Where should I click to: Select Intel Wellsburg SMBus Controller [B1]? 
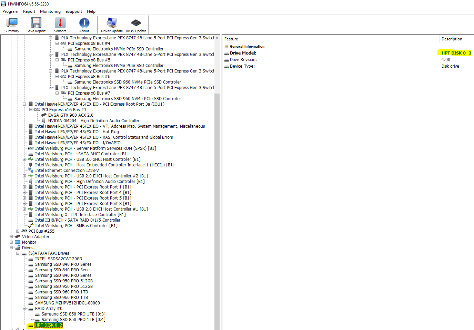tap(76, 226)
